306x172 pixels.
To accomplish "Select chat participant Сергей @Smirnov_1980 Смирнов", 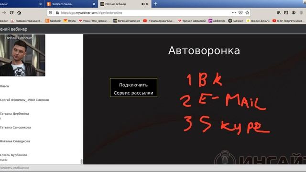I will 24,100.
